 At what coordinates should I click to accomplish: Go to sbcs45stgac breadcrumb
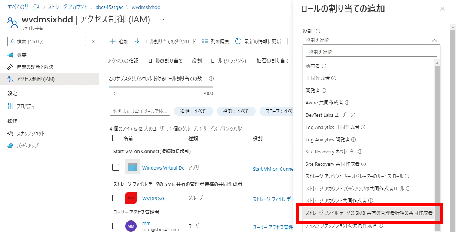110,7
